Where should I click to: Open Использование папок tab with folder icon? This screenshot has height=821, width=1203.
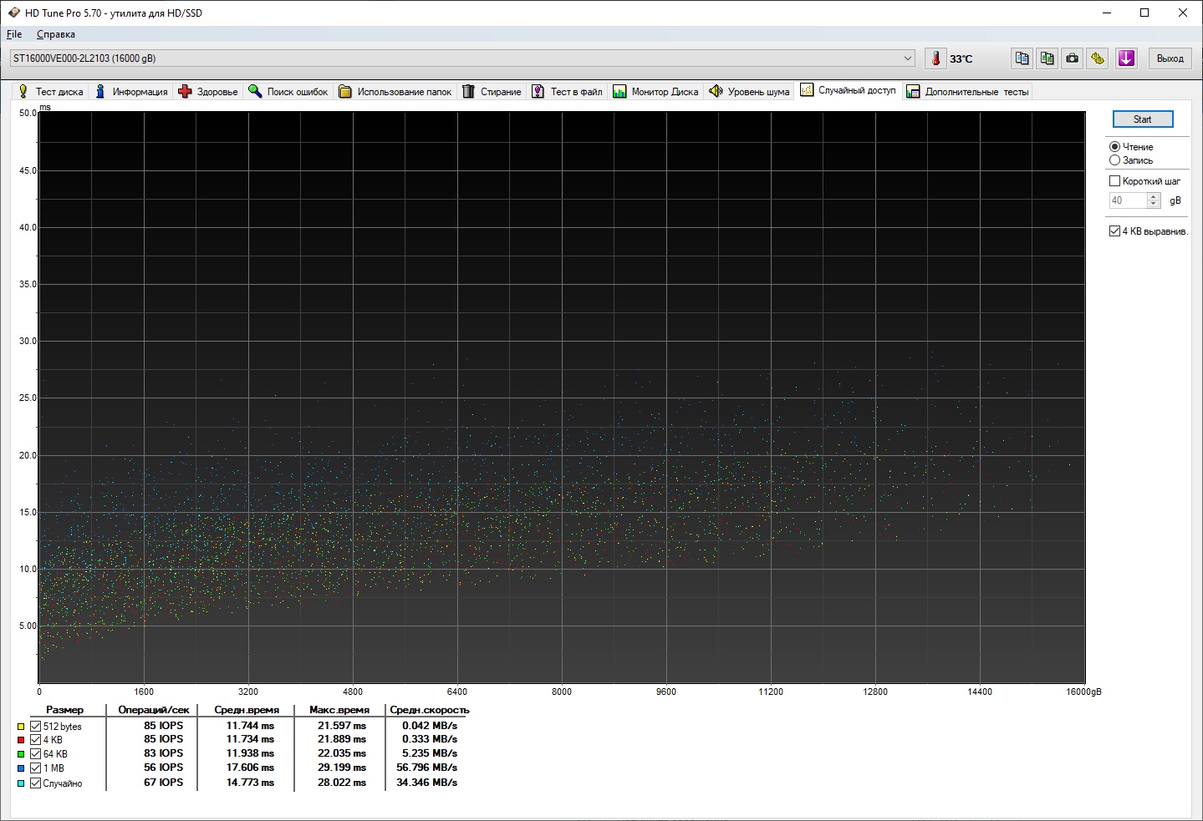tap(395, 92)
